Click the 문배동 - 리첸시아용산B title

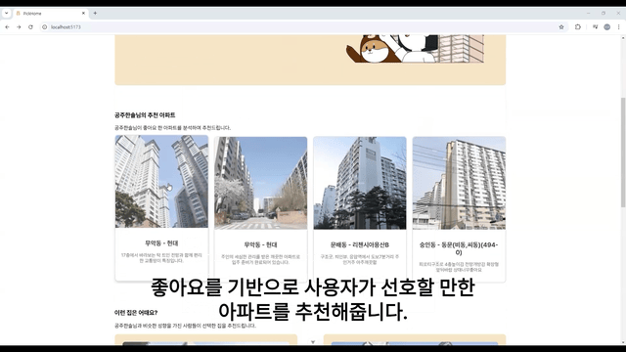360,244
